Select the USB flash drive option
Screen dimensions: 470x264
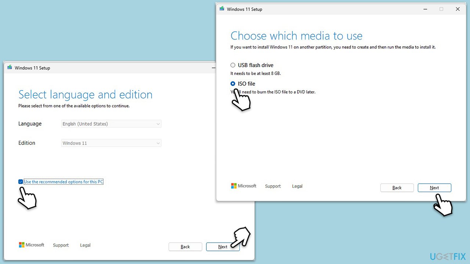coord(233,65)
